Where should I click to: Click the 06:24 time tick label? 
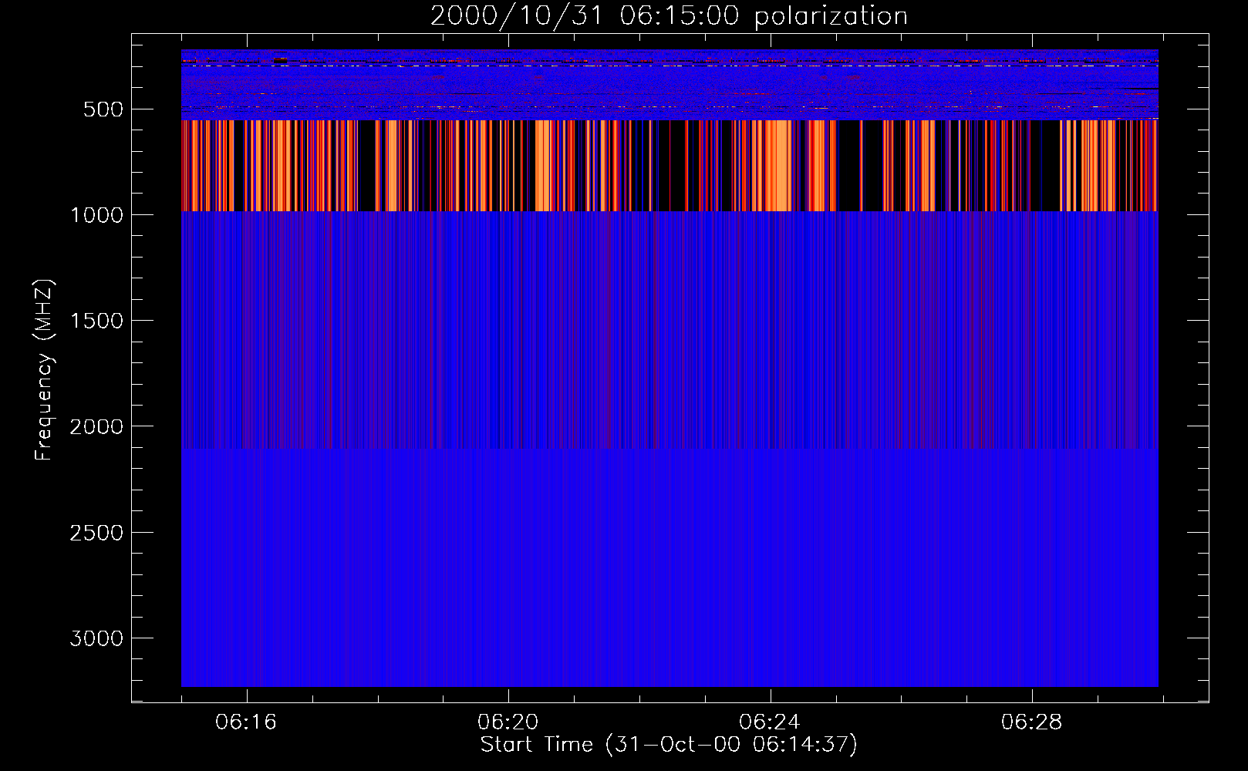tap(770, 722)
